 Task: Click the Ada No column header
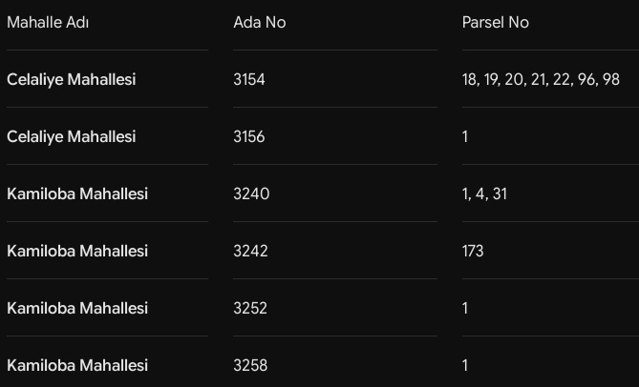pos(260,22)
